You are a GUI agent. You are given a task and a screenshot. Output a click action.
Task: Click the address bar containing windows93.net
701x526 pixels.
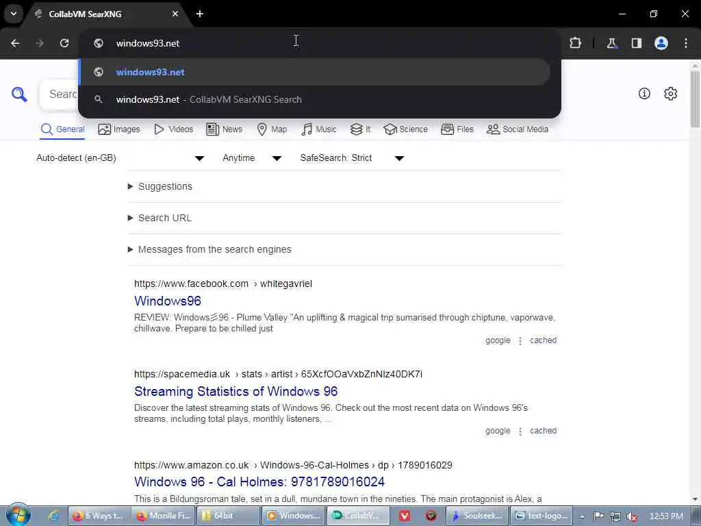click(x=320, y=43)
